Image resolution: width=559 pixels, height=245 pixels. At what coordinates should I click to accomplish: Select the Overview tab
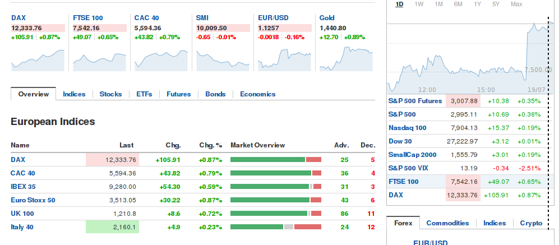pyautogui.click(x=34, y=94)
